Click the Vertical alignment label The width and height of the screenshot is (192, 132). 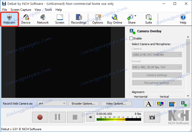pos(164,97)
